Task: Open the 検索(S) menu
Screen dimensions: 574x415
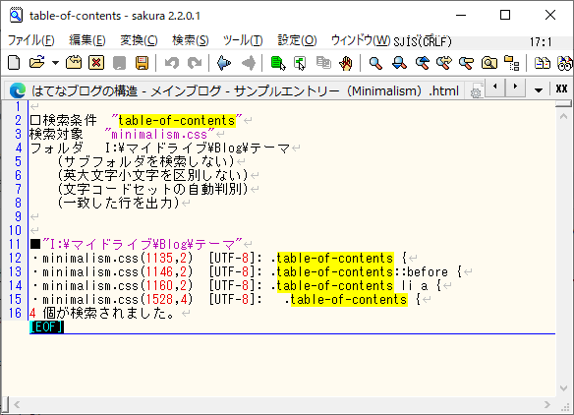Action: click(191, 40)
